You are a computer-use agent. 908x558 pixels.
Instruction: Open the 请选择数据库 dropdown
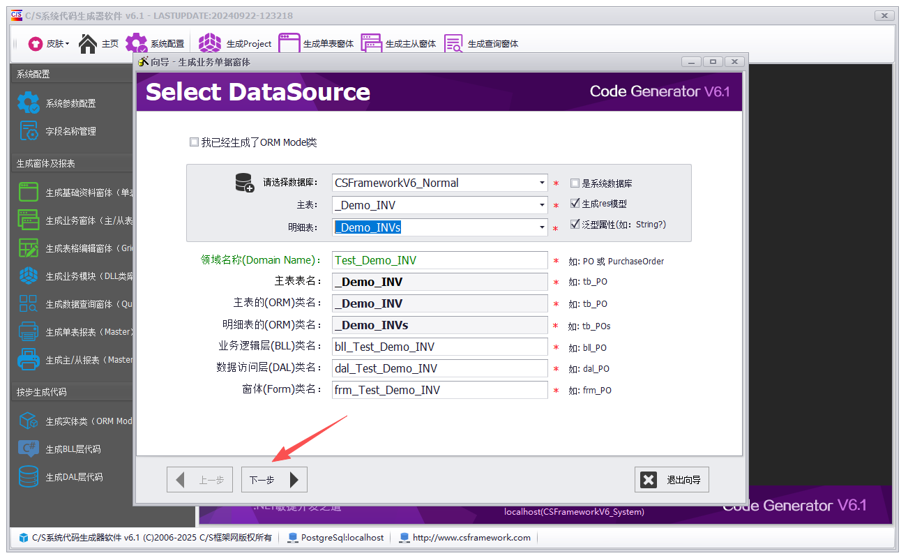coord(542,183)
